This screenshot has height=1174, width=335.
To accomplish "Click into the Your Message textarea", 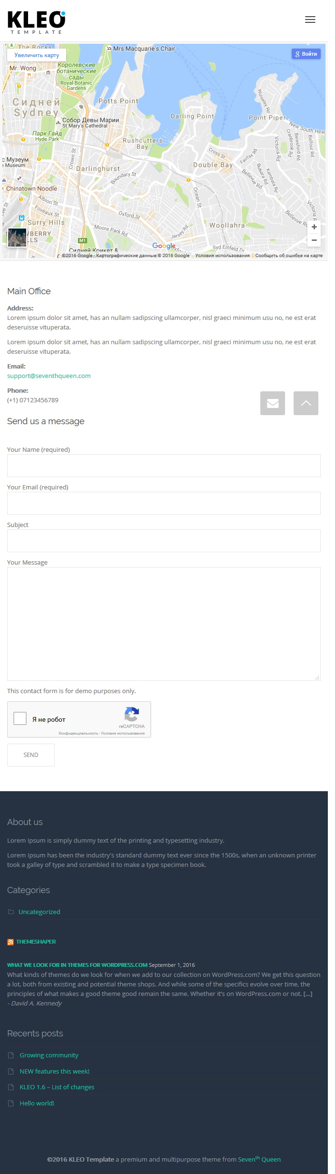I will (164, 624).
